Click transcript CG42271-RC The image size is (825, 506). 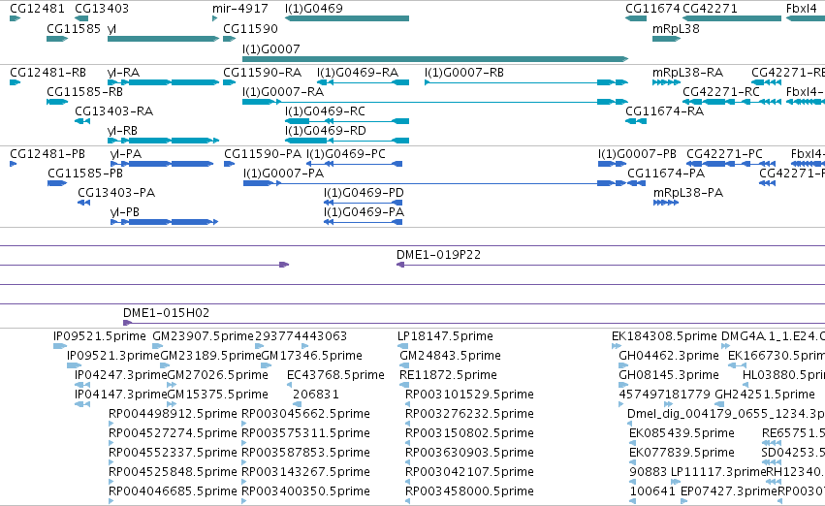click(x=721, y=91)
